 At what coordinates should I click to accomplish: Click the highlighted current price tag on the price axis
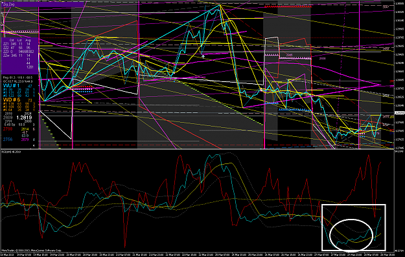399,112
